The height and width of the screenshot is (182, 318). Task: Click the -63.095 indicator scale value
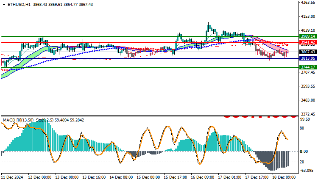click(307, 170)
